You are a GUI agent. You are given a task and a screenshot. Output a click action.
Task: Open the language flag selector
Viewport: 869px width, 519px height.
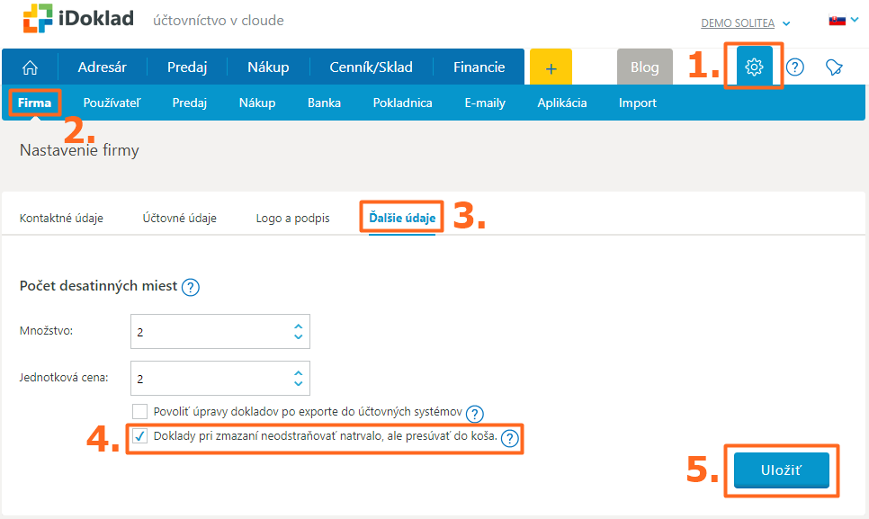pos(842,21)
